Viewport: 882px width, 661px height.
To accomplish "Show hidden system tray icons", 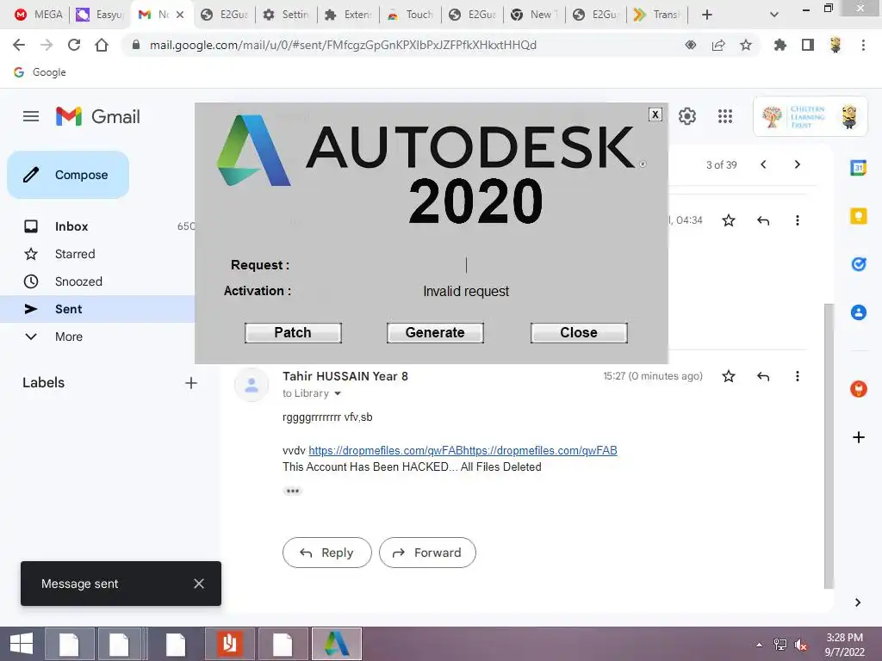I will 760,645.
